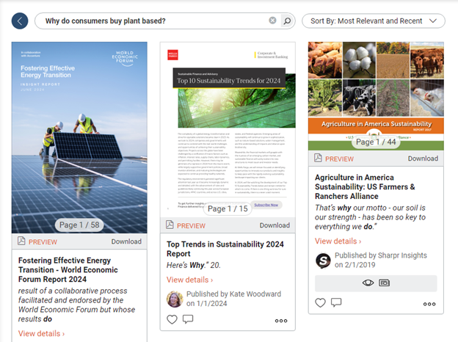Run search with the magnifying glass icon
The image size is (458, 342).
(x=287, y=21)
